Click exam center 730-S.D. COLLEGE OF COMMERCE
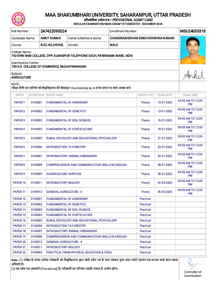Viewport: 217px width, 290px height. pos(49,67)
